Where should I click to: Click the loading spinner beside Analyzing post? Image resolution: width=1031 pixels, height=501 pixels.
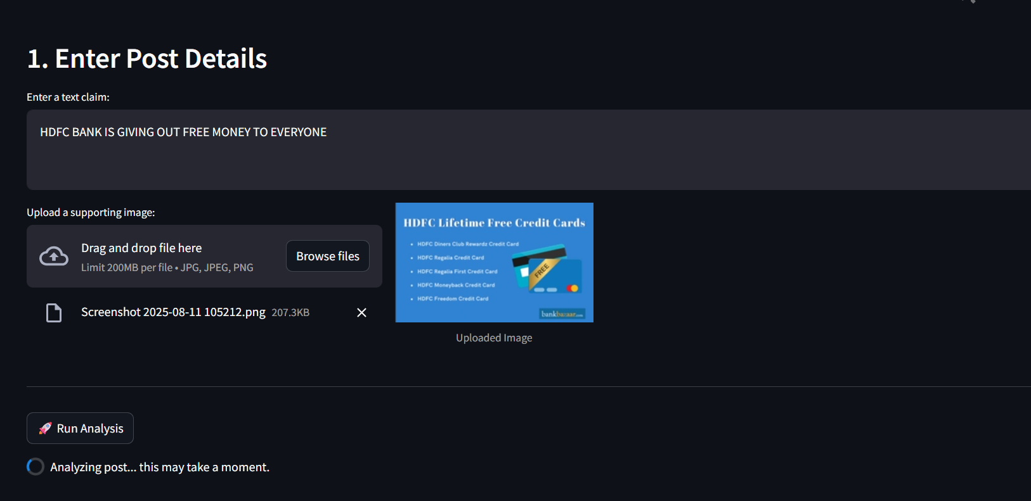click(x=36, y=467)
